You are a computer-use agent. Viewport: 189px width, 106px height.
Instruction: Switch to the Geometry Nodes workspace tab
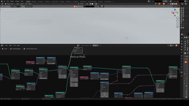(92, 2)
